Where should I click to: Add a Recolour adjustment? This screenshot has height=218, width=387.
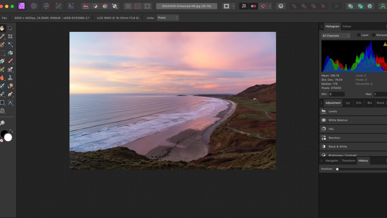pyautogui.click(x=353, y=138)
